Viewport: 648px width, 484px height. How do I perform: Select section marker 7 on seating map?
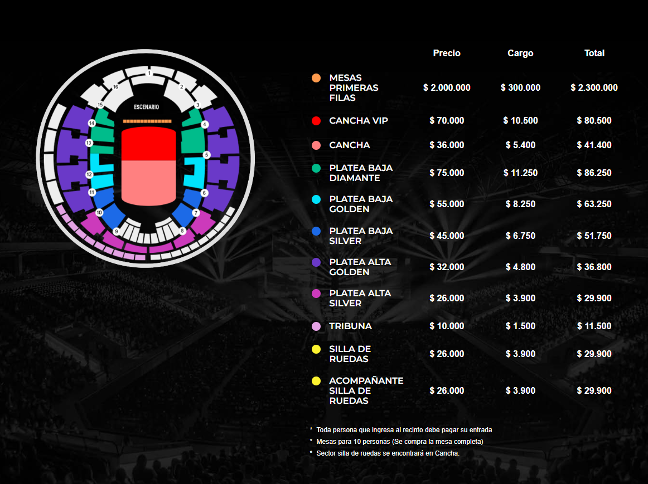click(196, 213)
